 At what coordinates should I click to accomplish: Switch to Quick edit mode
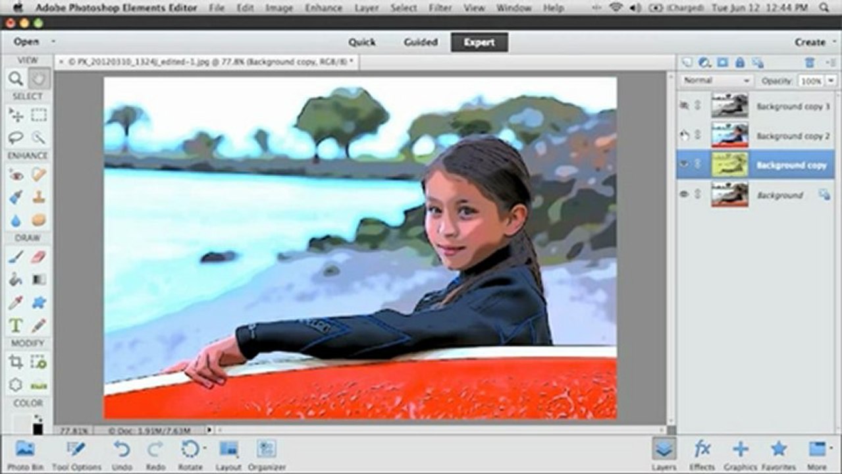[x=361, y=42]
